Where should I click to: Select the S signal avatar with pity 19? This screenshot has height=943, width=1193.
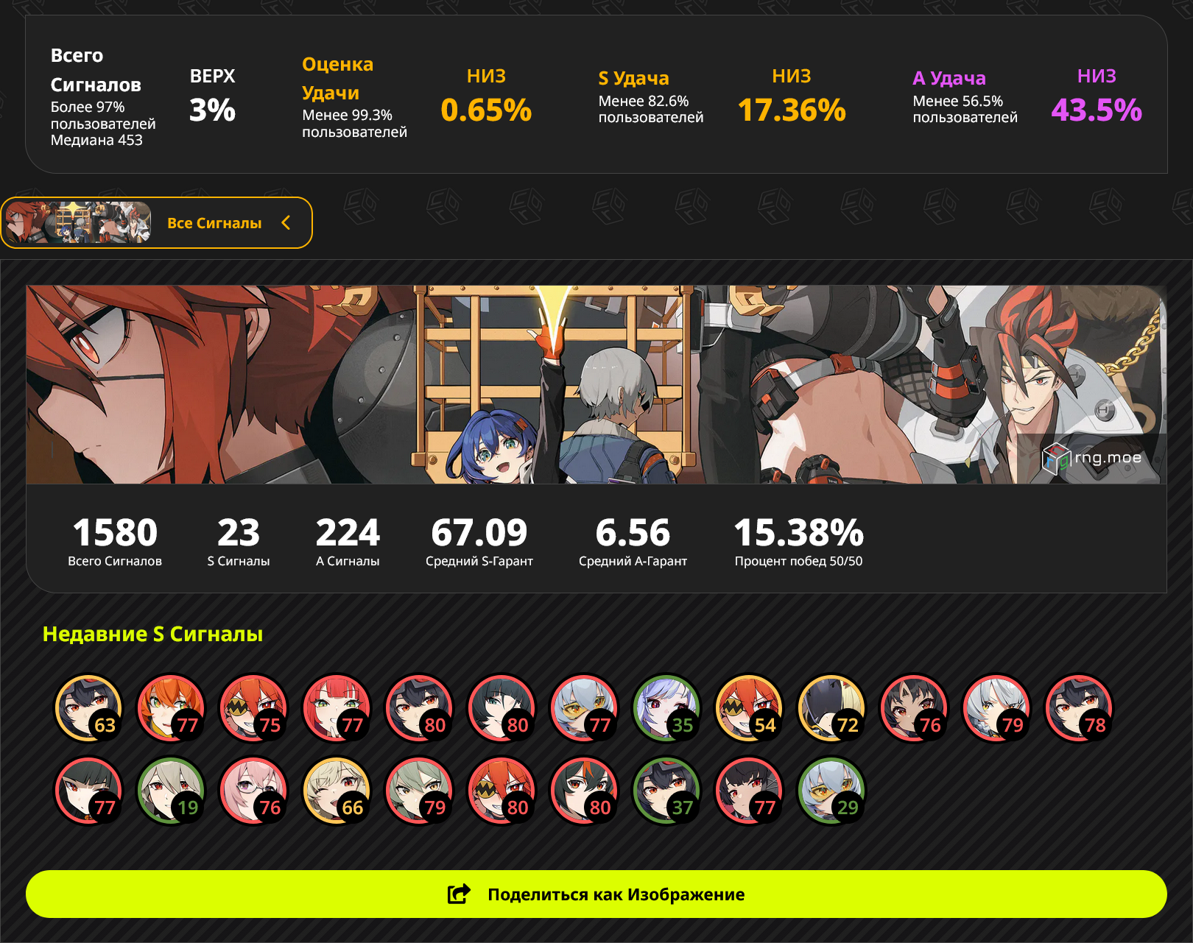click(x=172, y=791)
